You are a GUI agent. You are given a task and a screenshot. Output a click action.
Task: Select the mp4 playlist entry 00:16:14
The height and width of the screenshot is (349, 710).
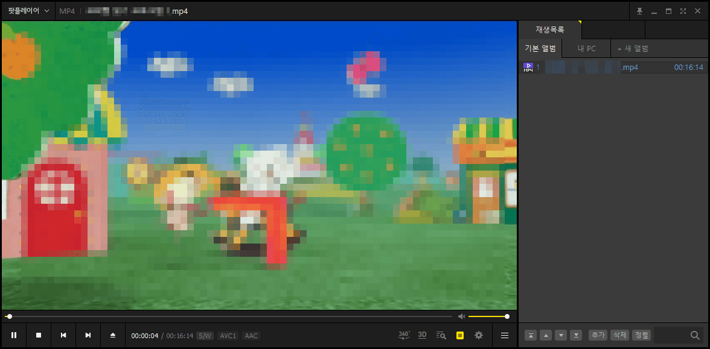tap(613, 68)
